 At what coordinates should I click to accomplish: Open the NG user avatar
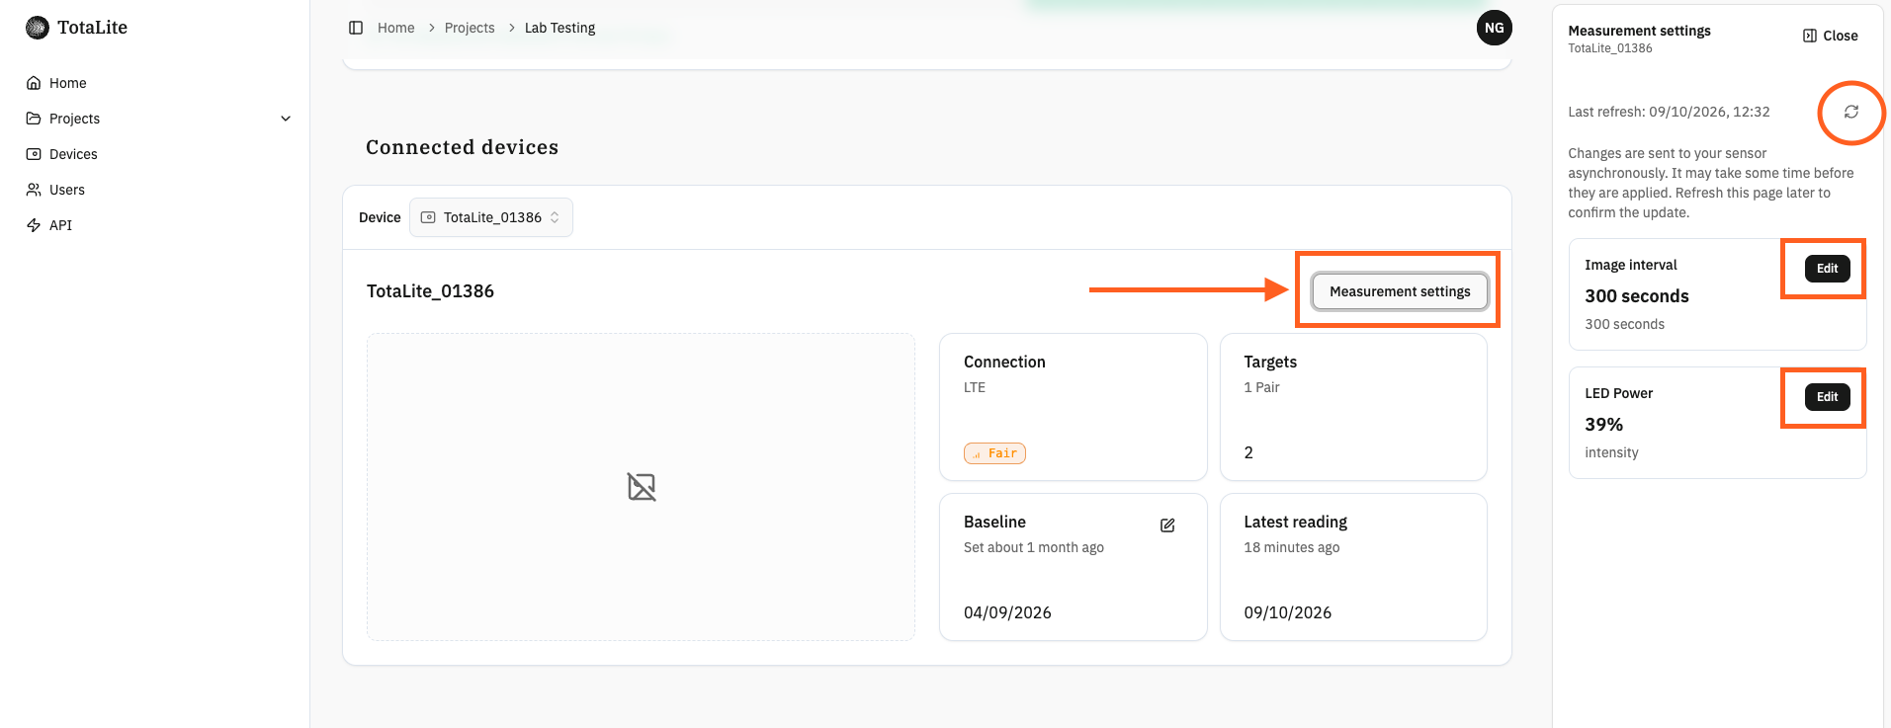1494,28
